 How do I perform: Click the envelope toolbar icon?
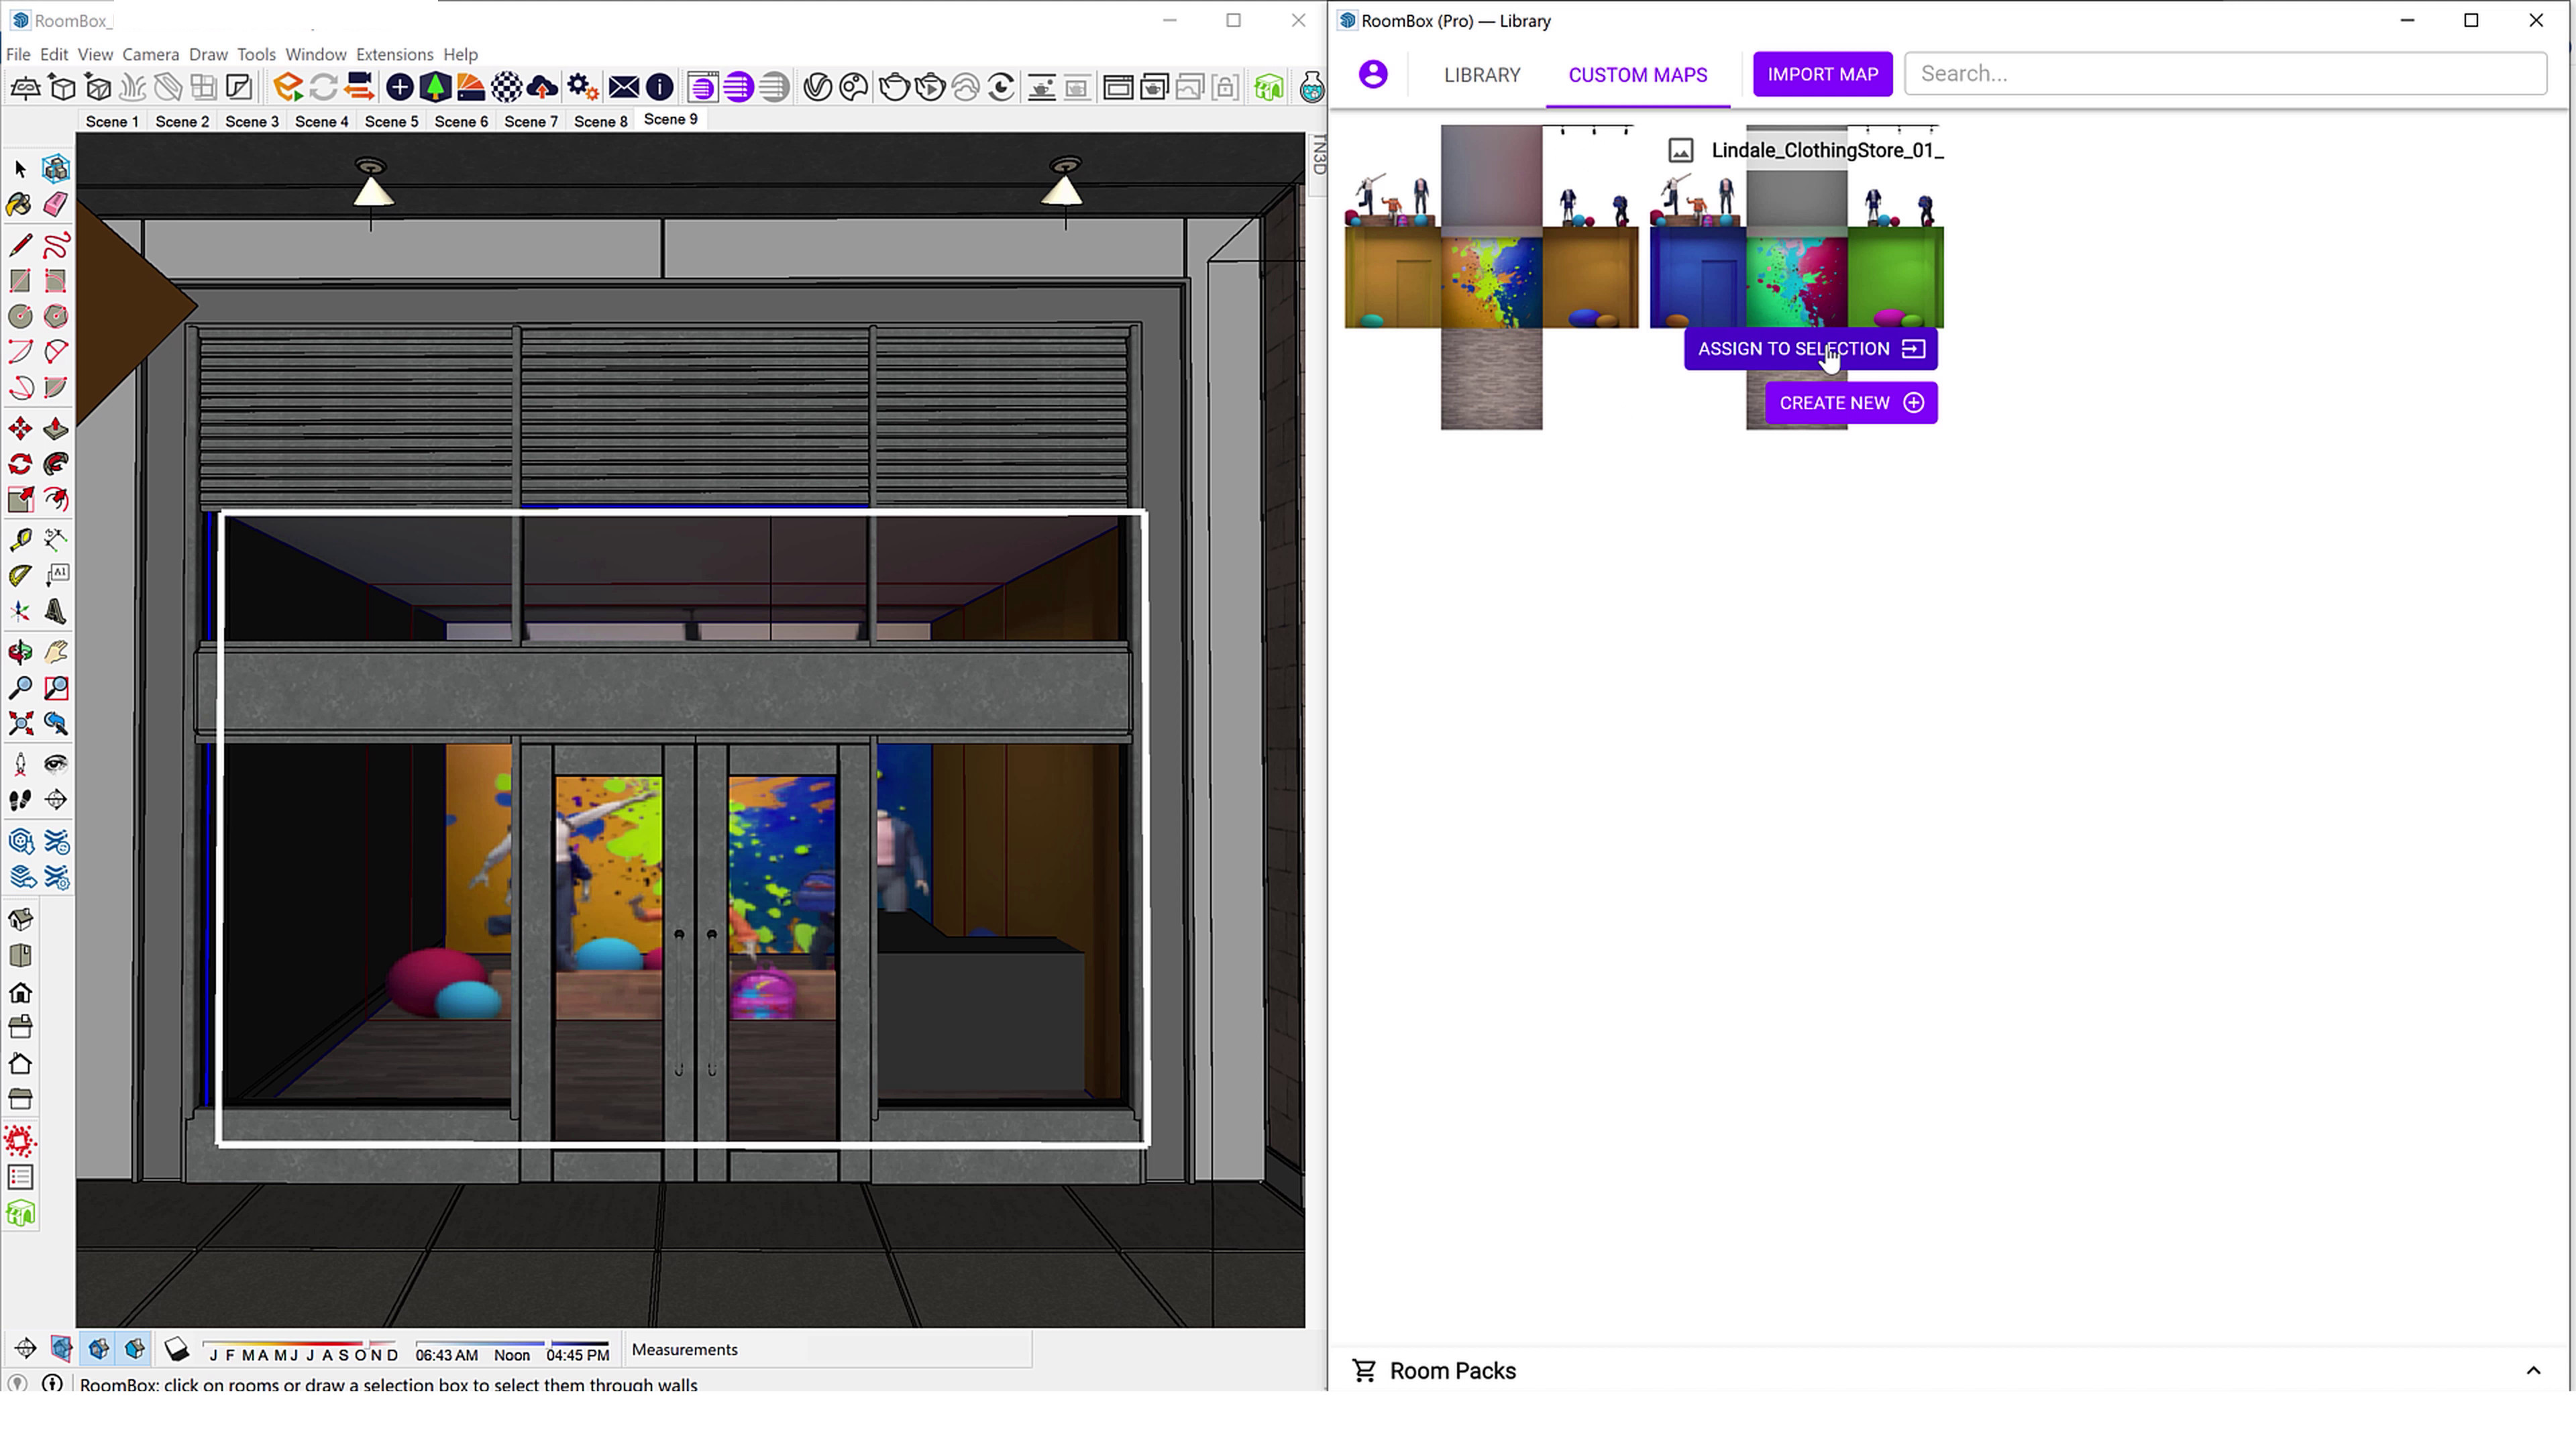pos(623,88)
